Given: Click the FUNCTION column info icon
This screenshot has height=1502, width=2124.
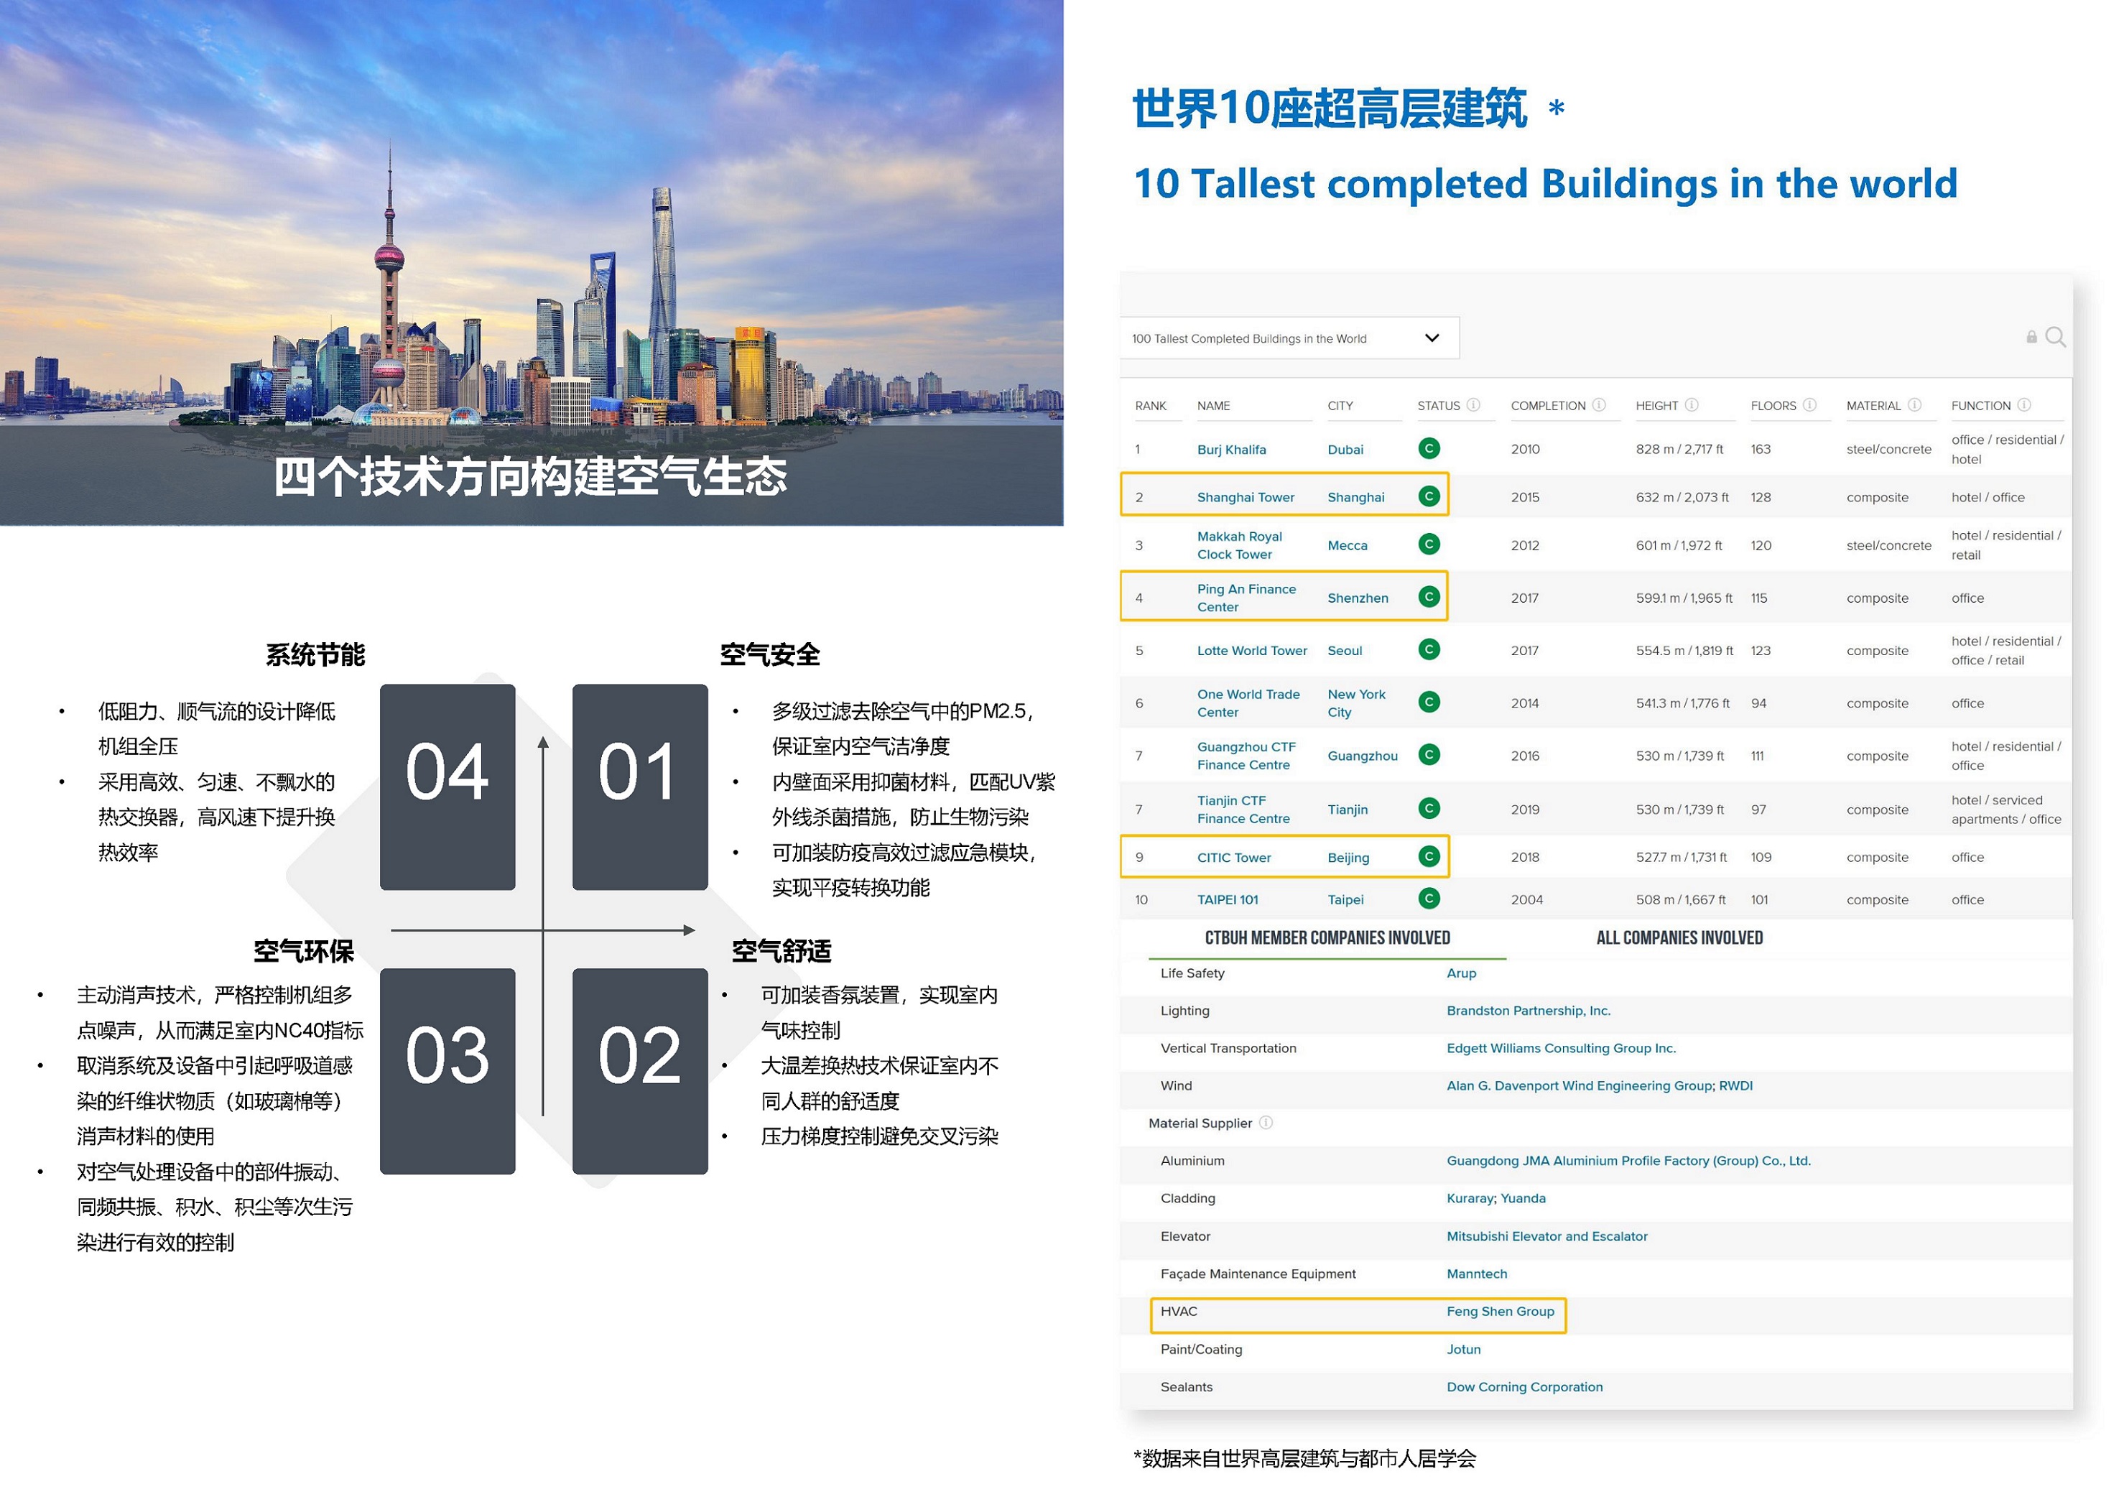Looking at the screenshot, I should click(x=2023, y=405).
